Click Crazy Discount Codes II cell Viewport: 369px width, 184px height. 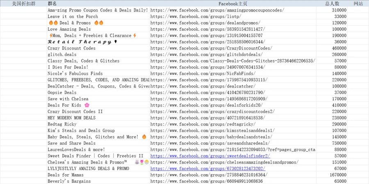pos(98,112)
